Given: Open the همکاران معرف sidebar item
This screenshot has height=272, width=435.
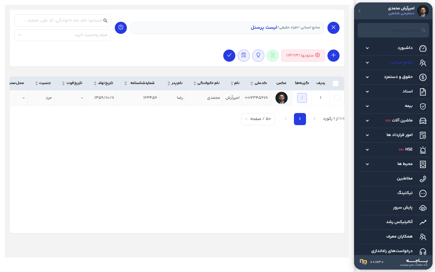Looking at the screenshot, I should coord(395,237).
